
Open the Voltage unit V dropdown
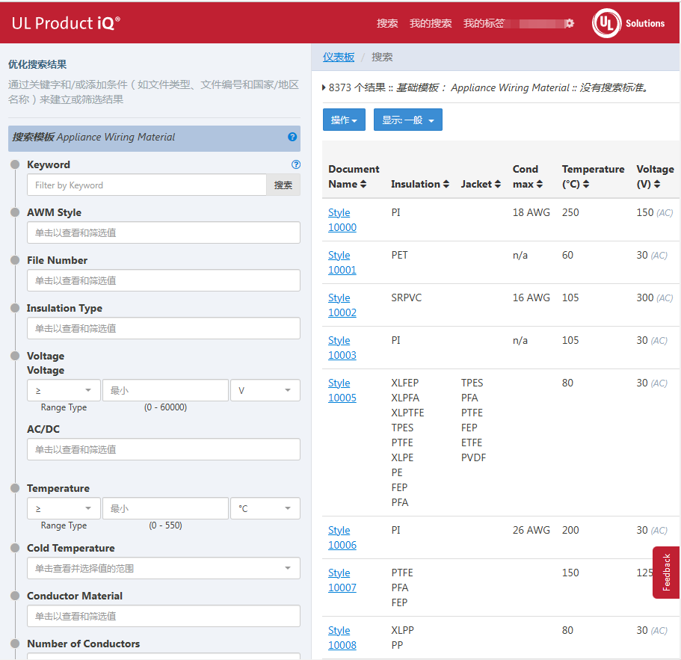pyautogui.click(x=265, y=390)
